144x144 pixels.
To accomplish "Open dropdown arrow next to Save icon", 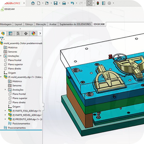I will coord(59,3).
